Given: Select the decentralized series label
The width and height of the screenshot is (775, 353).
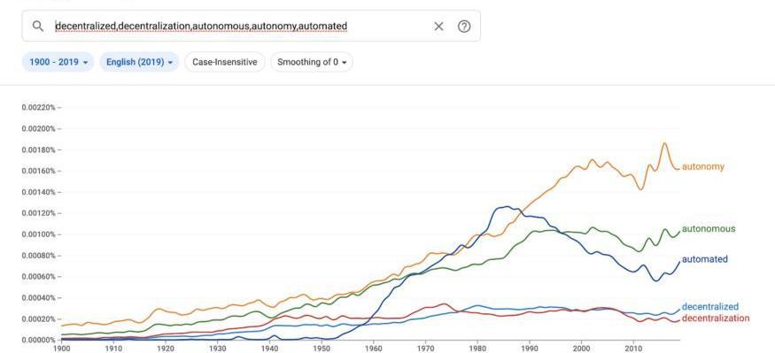Looking at the screenshot, I should 709,307.
